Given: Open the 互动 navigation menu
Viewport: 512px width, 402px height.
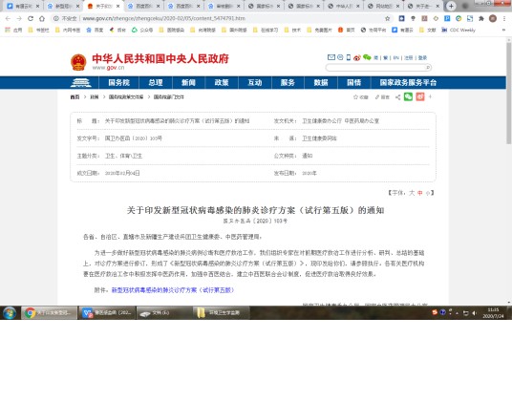Looking at the screenshot, I should click(x=255, y=82).
